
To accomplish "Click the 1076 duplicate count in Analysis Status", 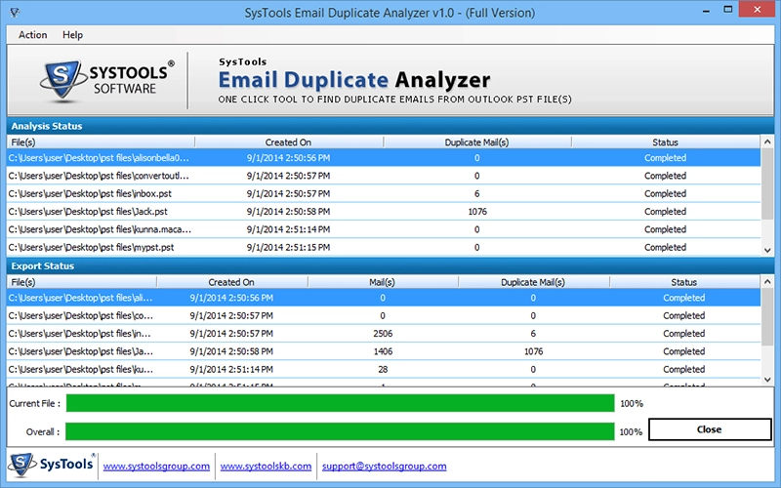I will click(x=477, y=212).
